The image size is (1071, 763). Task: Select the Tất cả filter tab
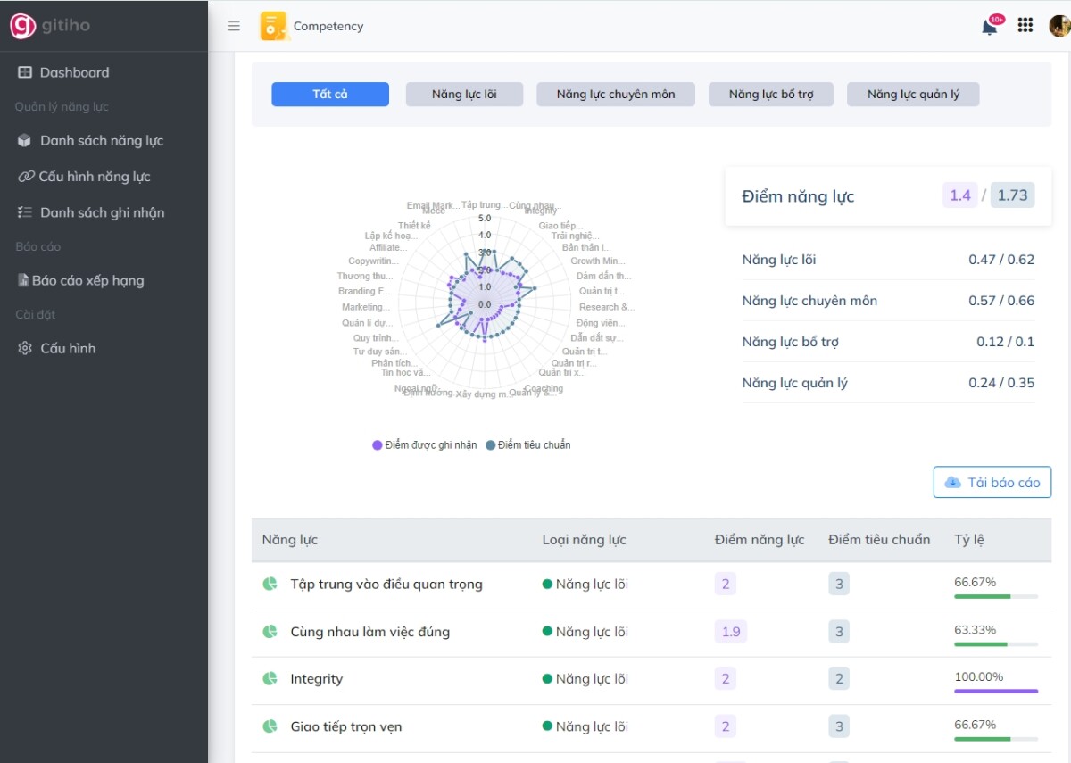[330, 95]
